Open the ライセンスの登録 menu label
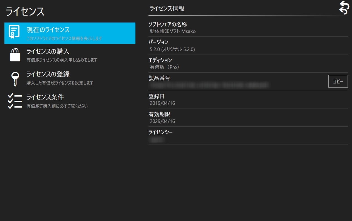 pos(48,74)
